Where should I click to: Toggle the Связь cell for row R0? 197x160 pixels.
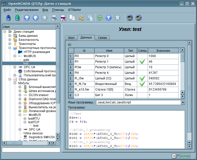tap(142, 56)
